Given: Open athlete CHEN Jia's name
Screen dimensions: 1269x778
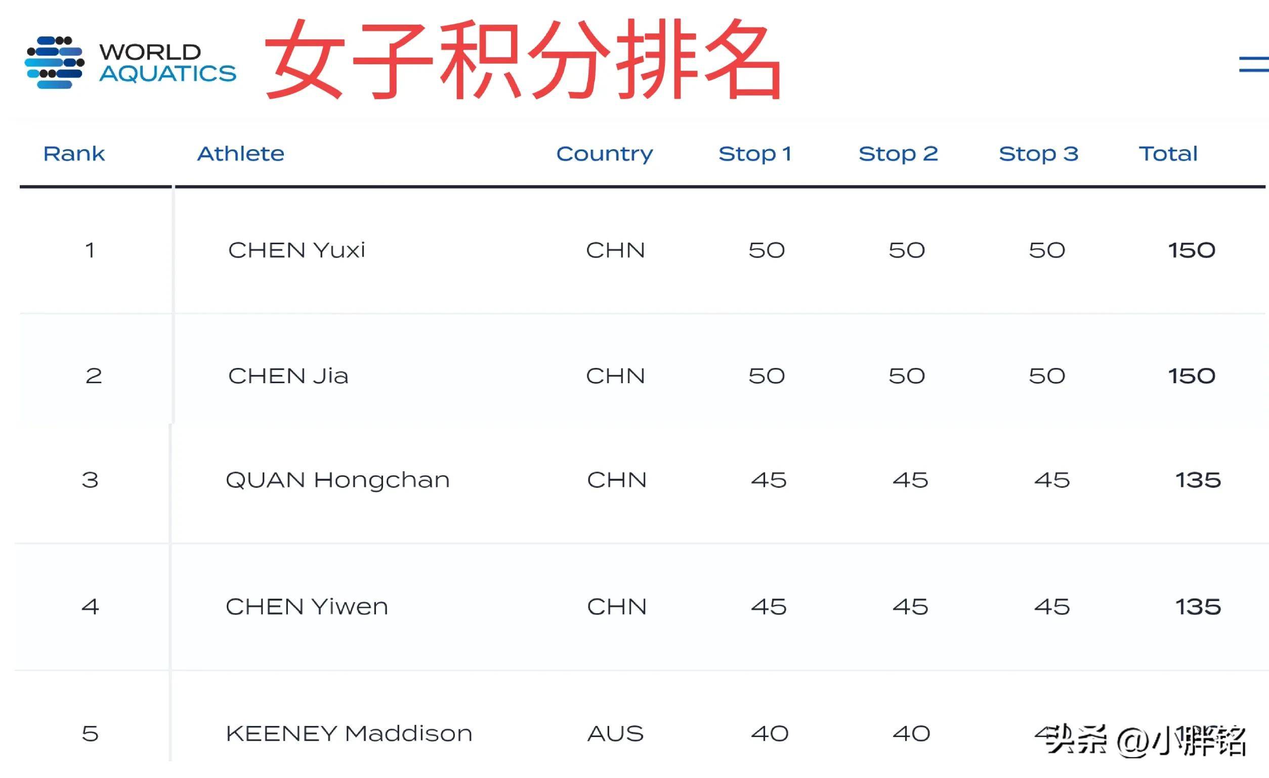Looking at the screenshot, I should 288,376.
